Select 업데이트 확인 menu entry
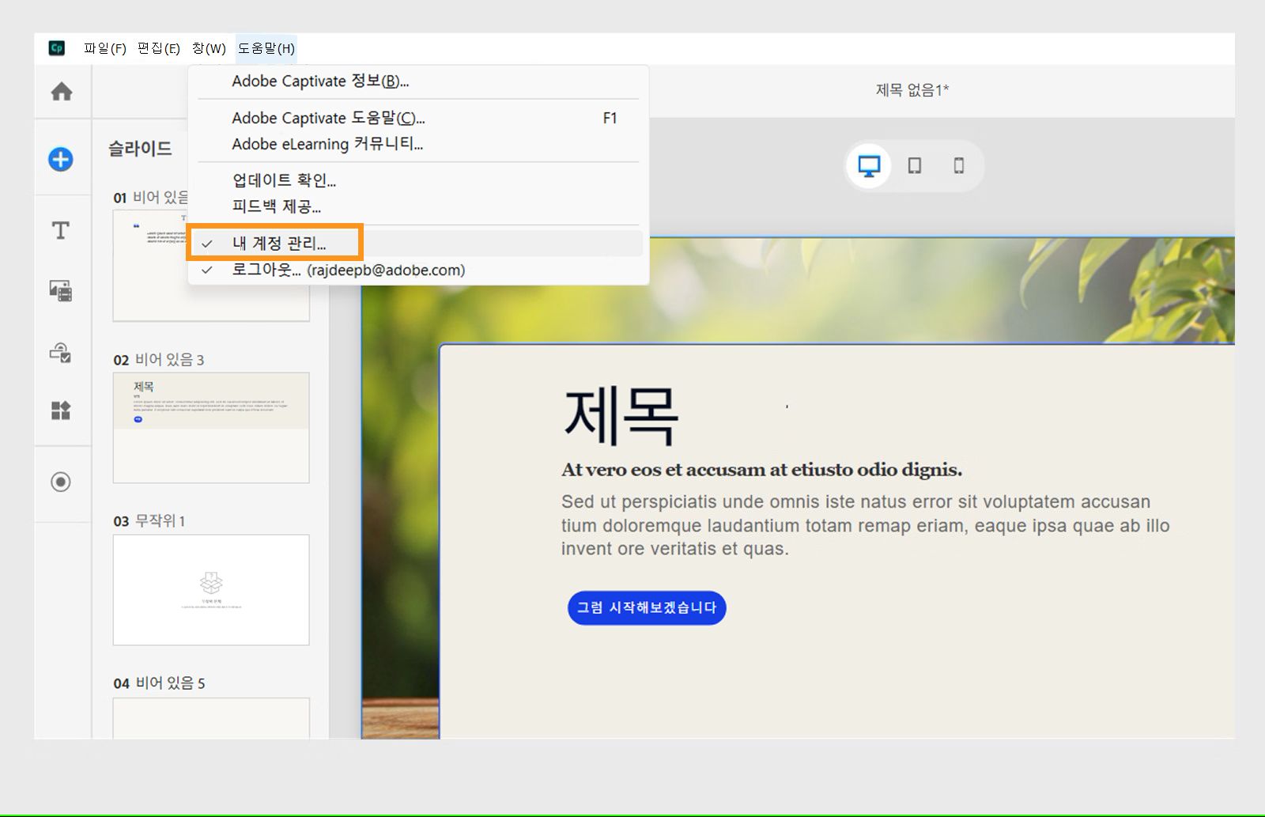 418,180
